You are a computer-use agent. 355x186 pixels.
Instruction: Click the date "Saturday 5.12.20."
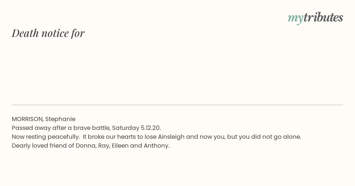pos(136,128)
